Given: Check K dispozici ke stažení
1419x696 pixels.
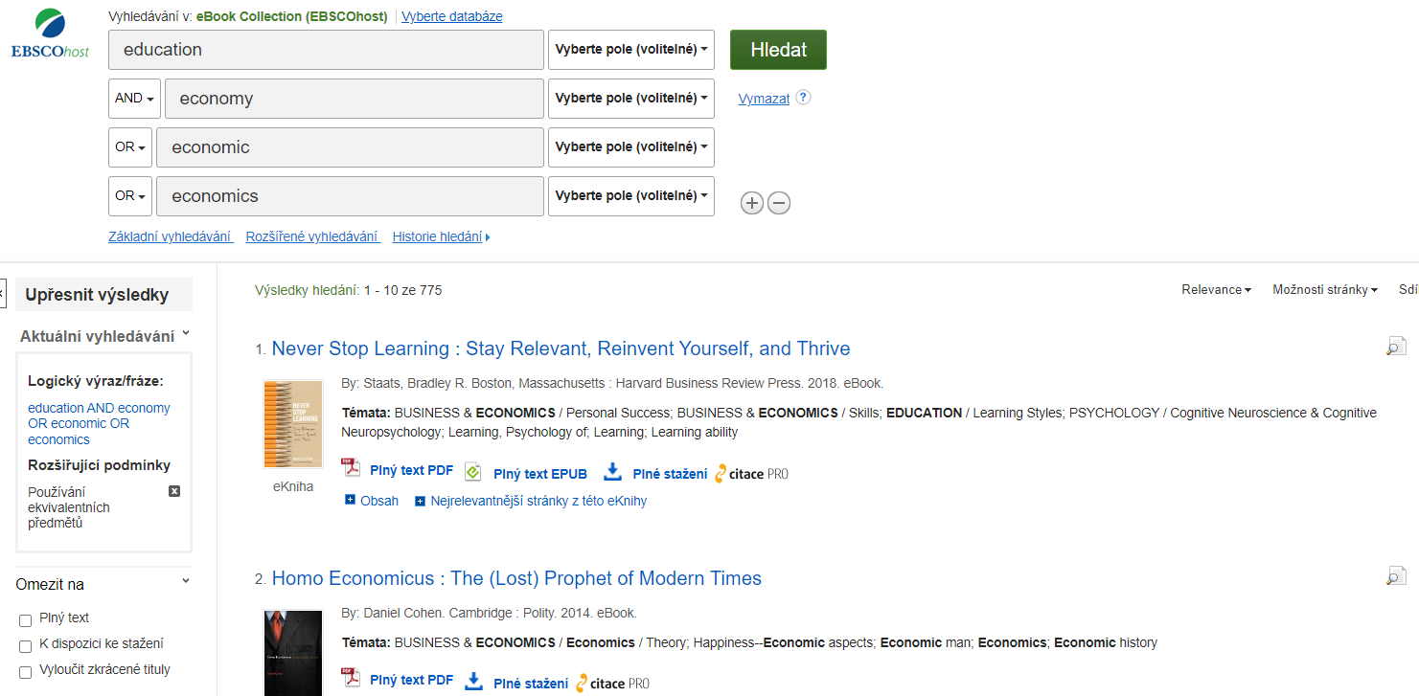Looking at the screenshot, I should 26,646.
